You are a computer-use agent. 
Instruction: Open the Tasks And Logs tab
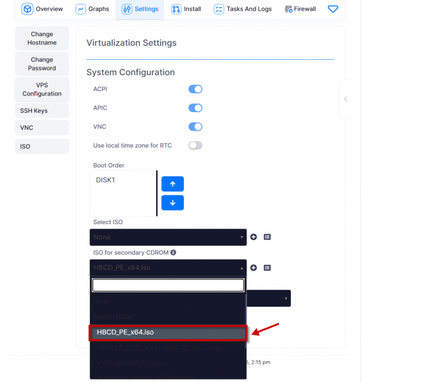(x=242, y=9)
